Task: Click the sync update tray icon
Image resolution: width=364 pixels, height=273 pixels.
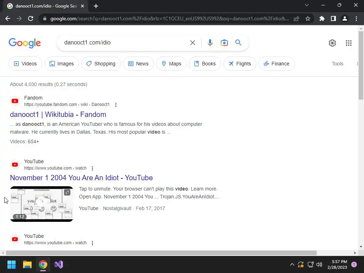Action: [x=301, y=264]
